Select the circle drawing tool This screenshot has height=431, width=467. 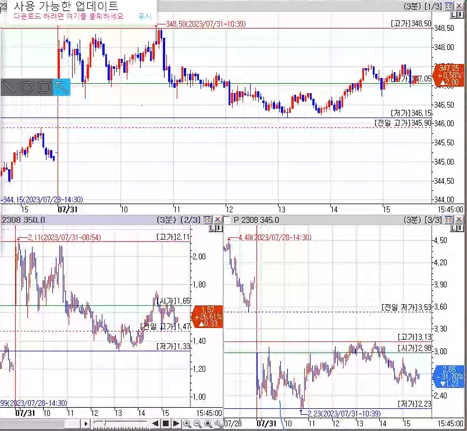click(27, 88)
